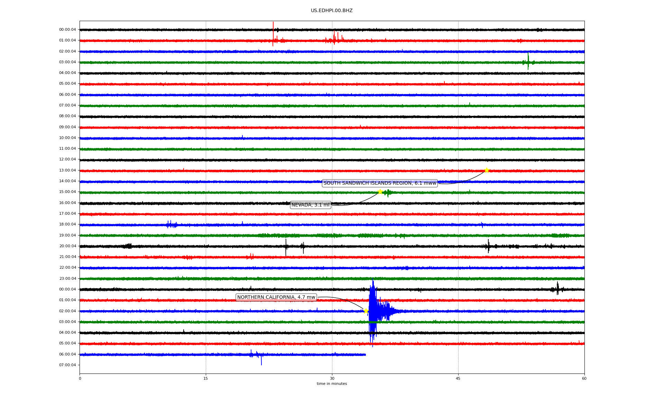This screenshot has height=415, width=664.
Task: Select the NORTHERN CALIFORNIA, 4.7 mw annotation
Action: click(276, 297)
